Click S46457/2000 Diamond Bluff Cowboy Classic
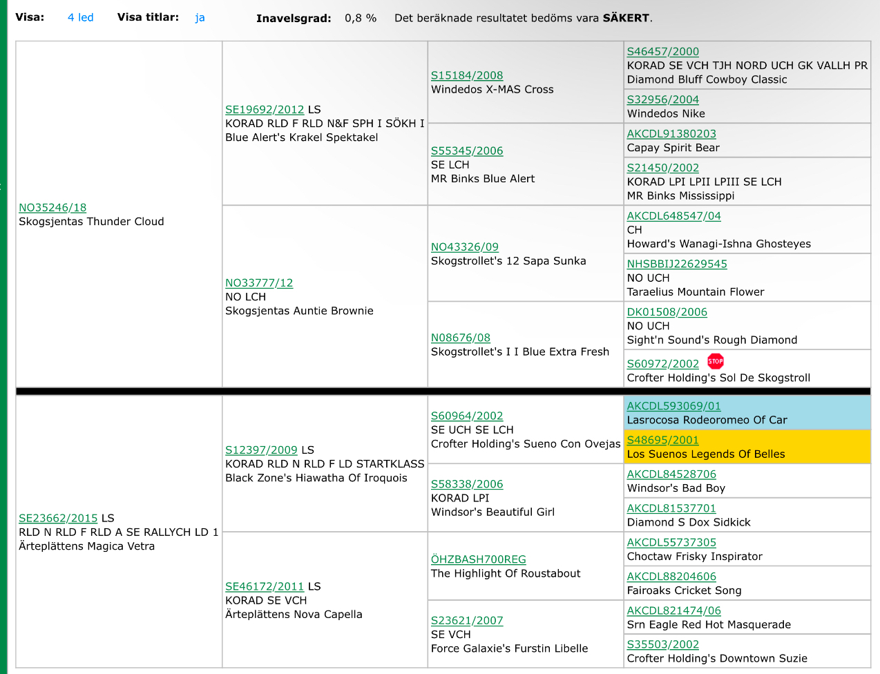The image size is (880, 674). (x=662, y=52)
